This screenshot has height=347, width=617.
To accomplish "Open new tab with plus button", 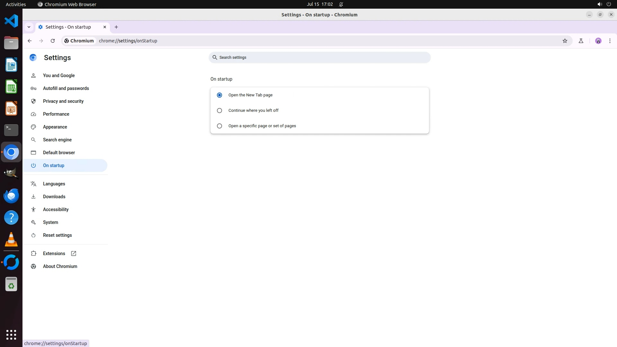I will (x=116, y=27).
